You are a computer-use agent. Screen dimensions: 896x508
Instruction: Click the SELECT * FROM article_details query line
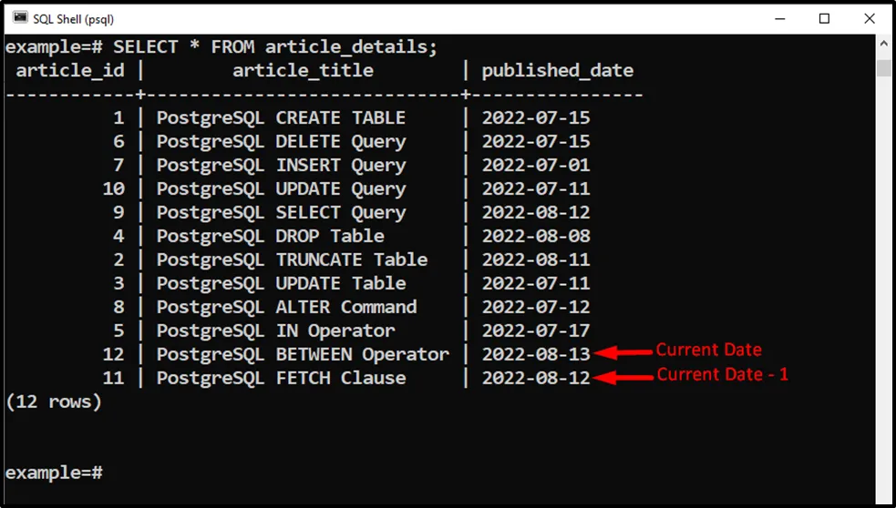click(222, 46)
